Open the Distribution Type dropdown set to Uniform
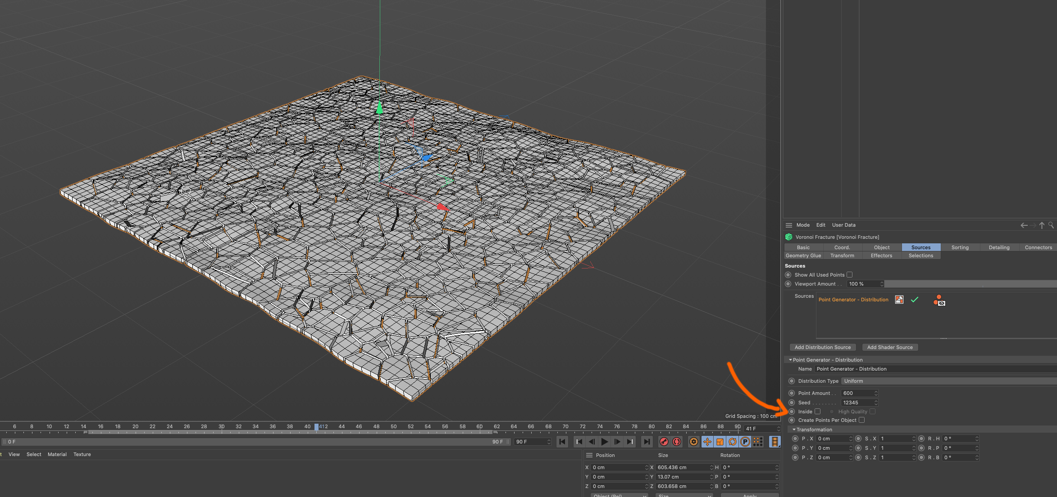This screenshot has width=1057, height=497. (946, 381)
